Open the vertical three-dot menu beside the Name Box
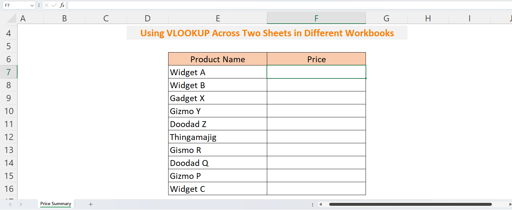 tap(39, 5)
